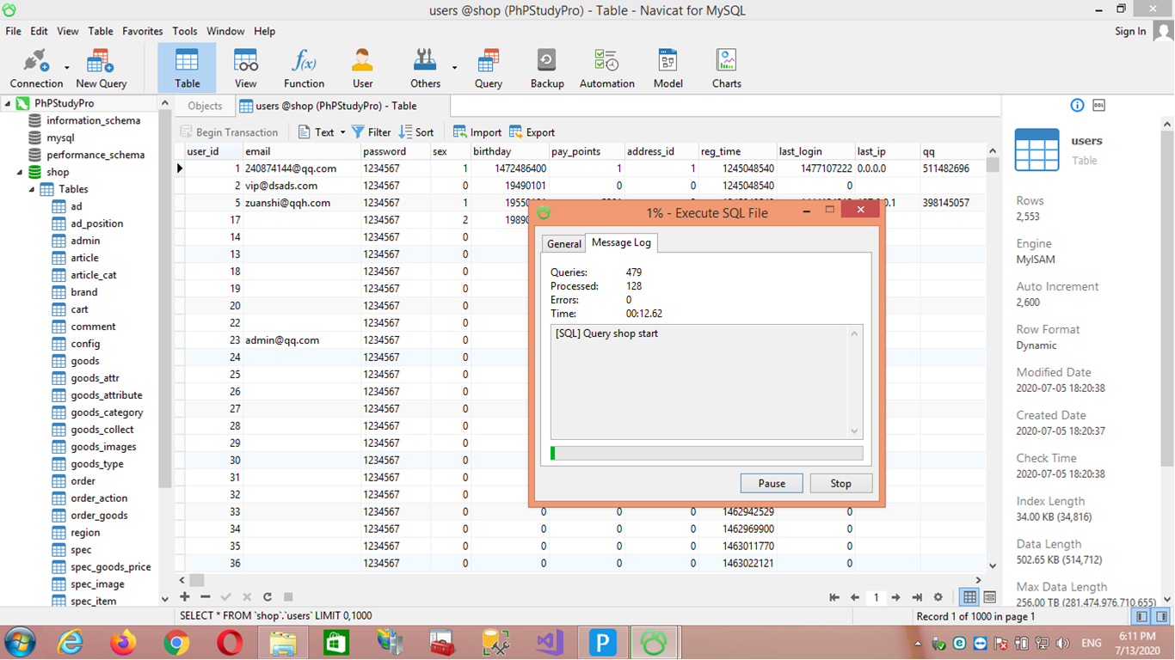Open the Windows Start button
The height and width of the screenshot is (660, 1175).
click(19, 643)
